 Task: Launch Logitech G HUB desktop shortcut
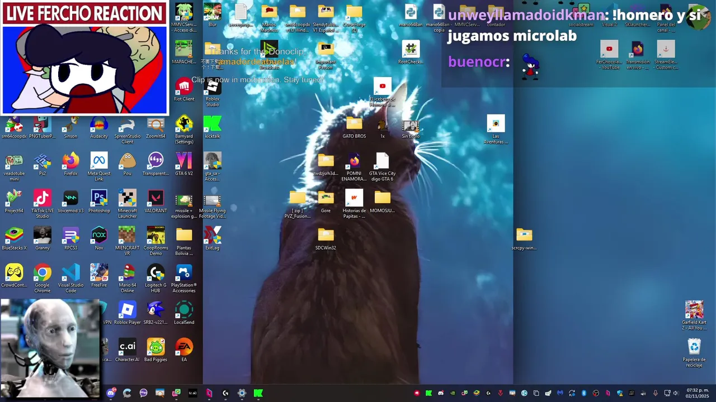click(x=156, y=279)
